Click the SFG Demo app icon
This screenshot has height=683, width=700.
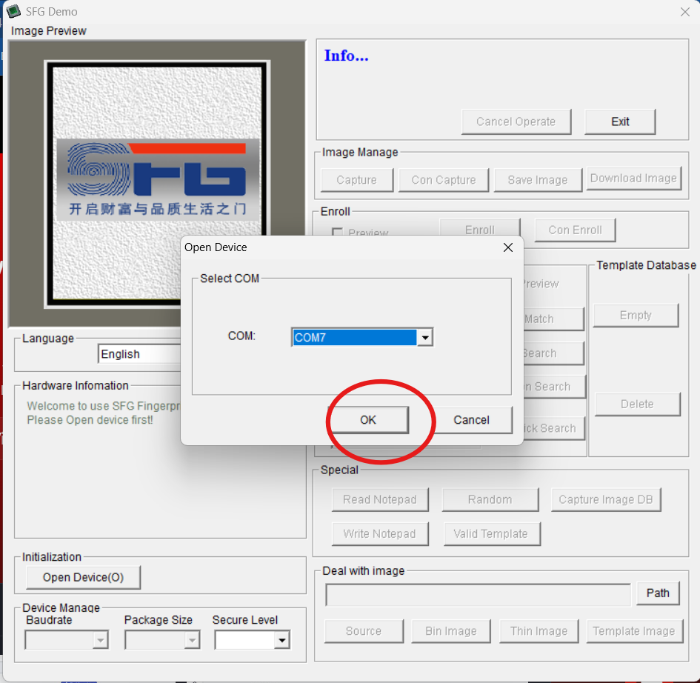point(13,11)
